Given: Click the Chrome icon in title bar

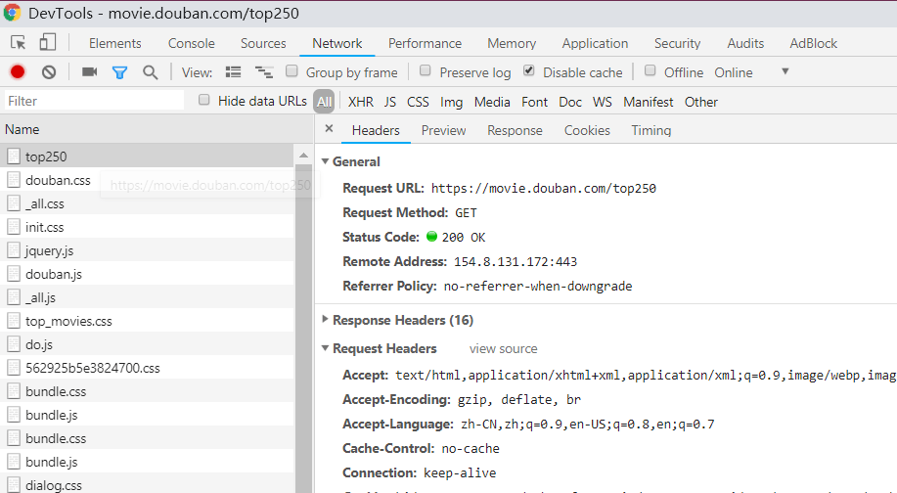Looking at the screenshot, I should [12, 13].
